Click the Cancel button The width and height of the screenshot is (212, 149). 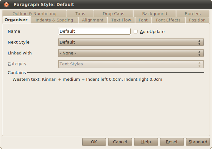click(120, 142)
